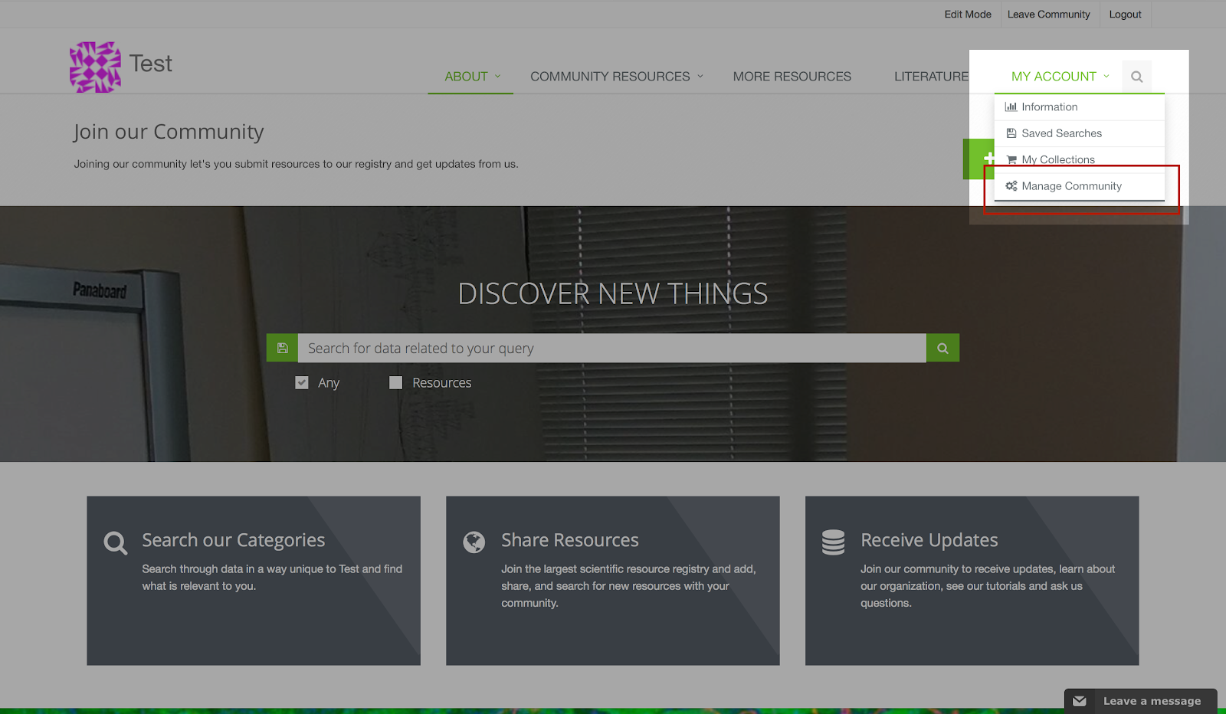Collapse the My Account dropdown arrow
The image size is (1226, 714).
point(1106,77)
